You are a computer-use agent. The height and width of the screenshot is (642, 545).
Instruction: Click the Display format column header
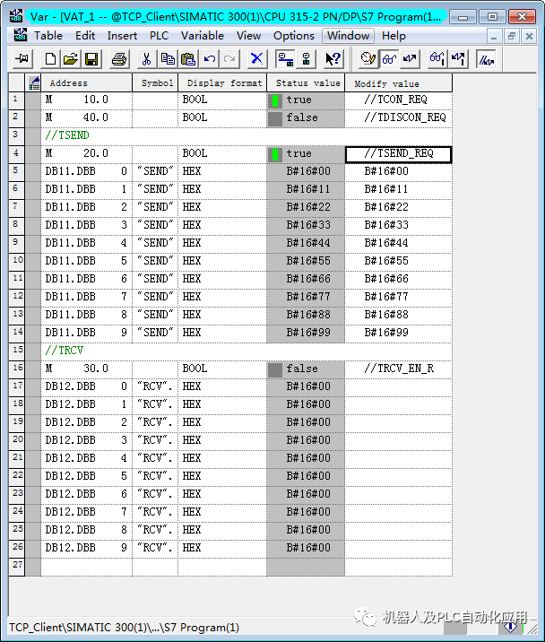222,83
